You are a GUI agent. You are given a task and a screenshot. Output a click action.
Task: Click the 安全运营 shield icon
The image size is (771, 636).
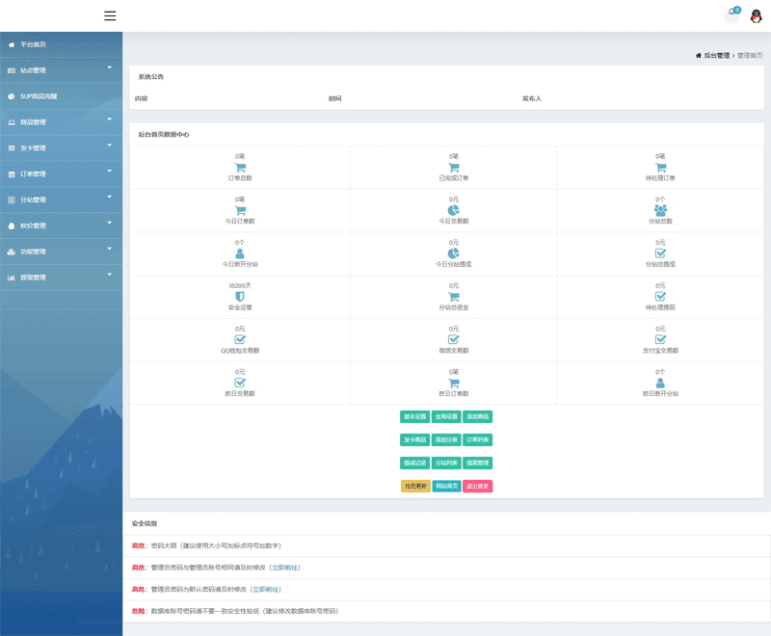(x=240, y=297)
